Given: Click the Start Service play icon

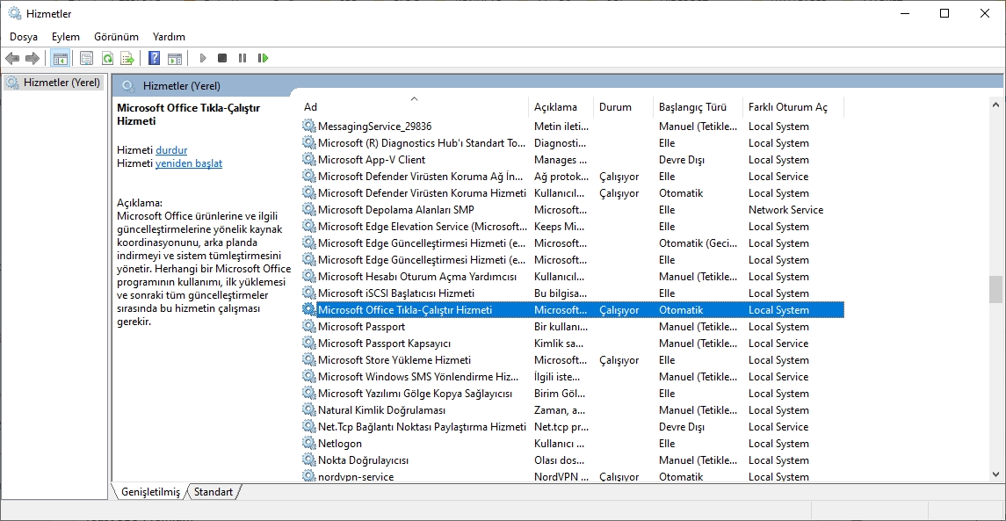Looking at the screenshot, I should 203,58.
